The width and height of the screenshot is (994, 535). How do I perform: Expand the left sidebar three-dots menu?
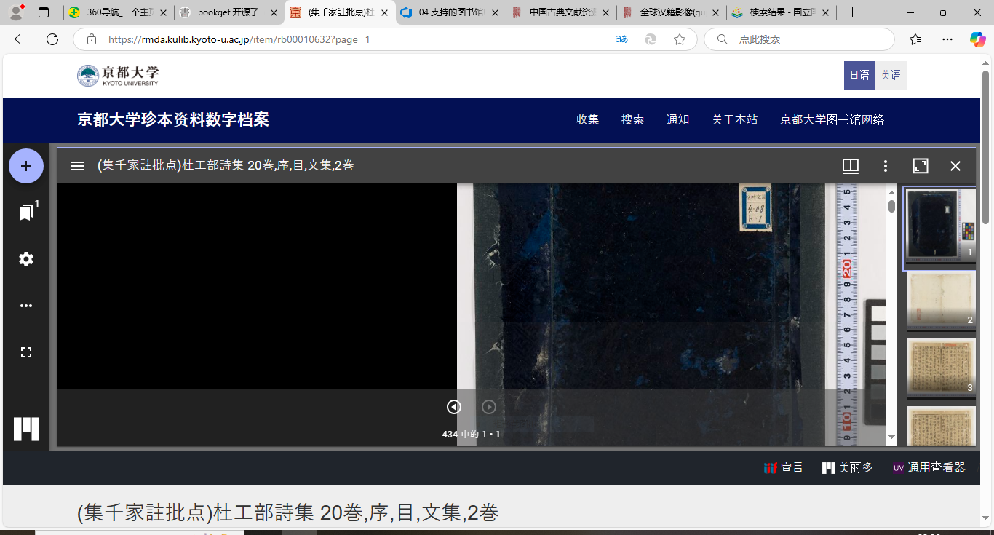[26, 306]
